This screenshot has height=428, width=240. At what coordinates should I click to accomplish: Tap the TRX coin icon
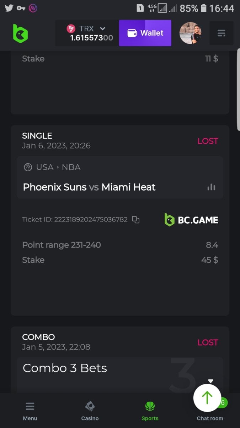point(71,29)
